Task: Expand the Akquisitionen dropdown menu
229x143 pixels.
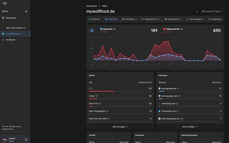Action: click(151, 19)
